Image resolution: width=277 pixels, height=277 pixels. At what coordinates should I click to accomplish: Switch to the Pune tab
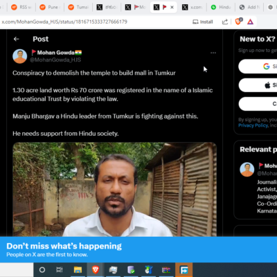[49, 7]
